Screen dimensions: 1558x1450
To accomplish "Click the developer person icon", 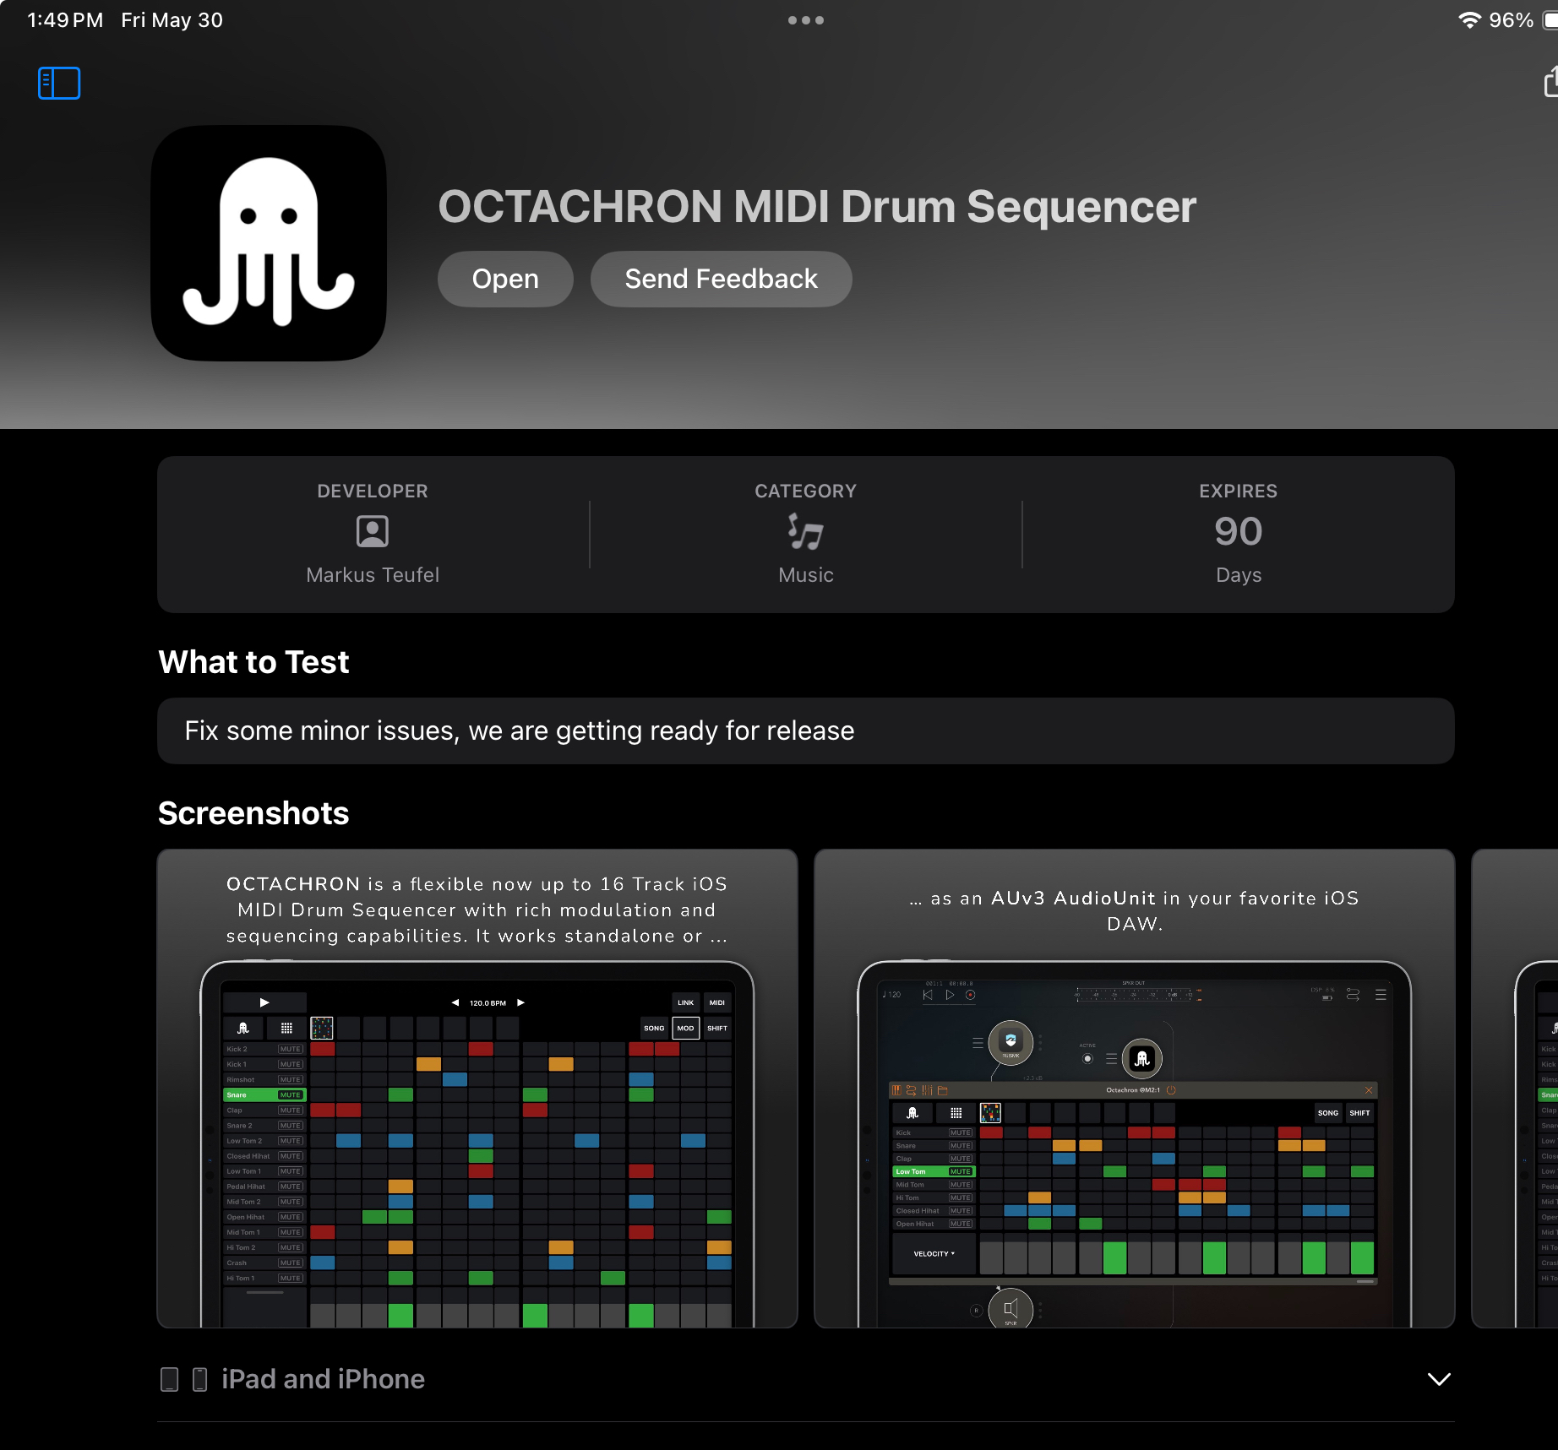I will [372, 532].
